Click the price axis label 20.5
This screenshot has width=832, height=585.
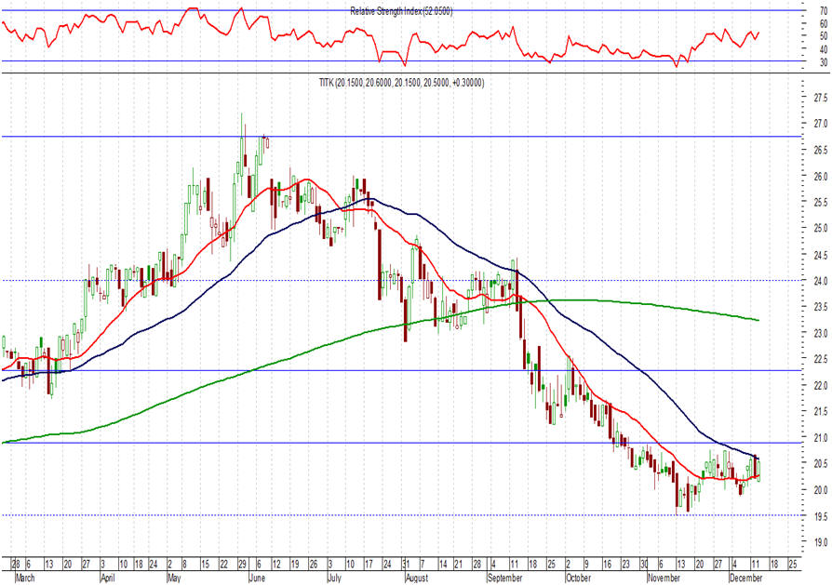pyautogui.click(x=820, y=463)
